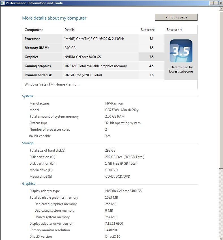223x240 pixels.
Task: Click the Memory (RAM) row label
Action: pyautogui.click(x=37, y=48)
